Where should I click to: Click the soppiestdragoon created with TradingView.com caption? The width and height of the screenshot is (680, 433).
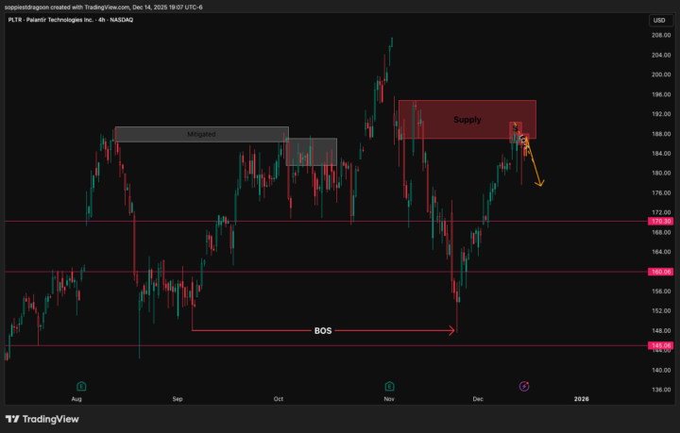104,8
